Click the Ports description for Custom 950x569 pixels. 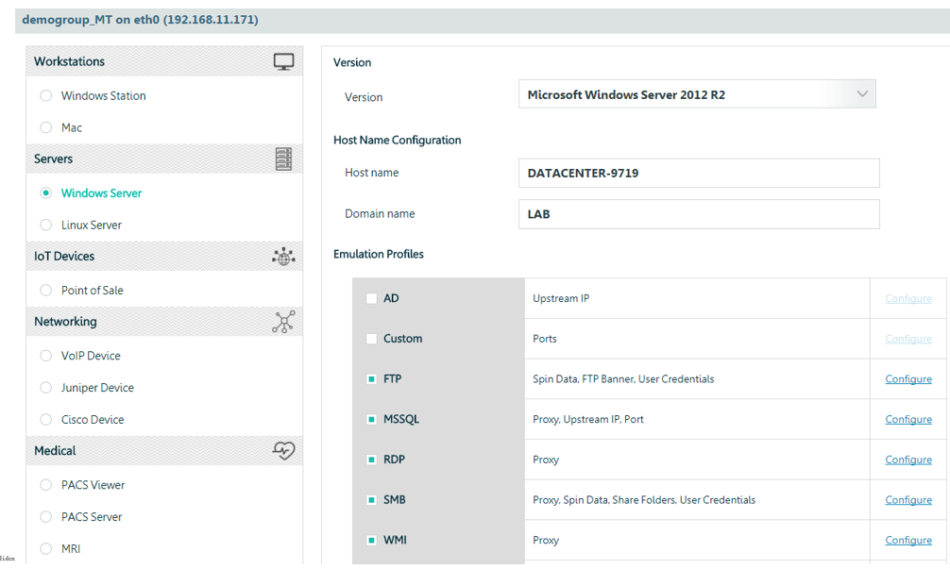[x=545, y=339]
